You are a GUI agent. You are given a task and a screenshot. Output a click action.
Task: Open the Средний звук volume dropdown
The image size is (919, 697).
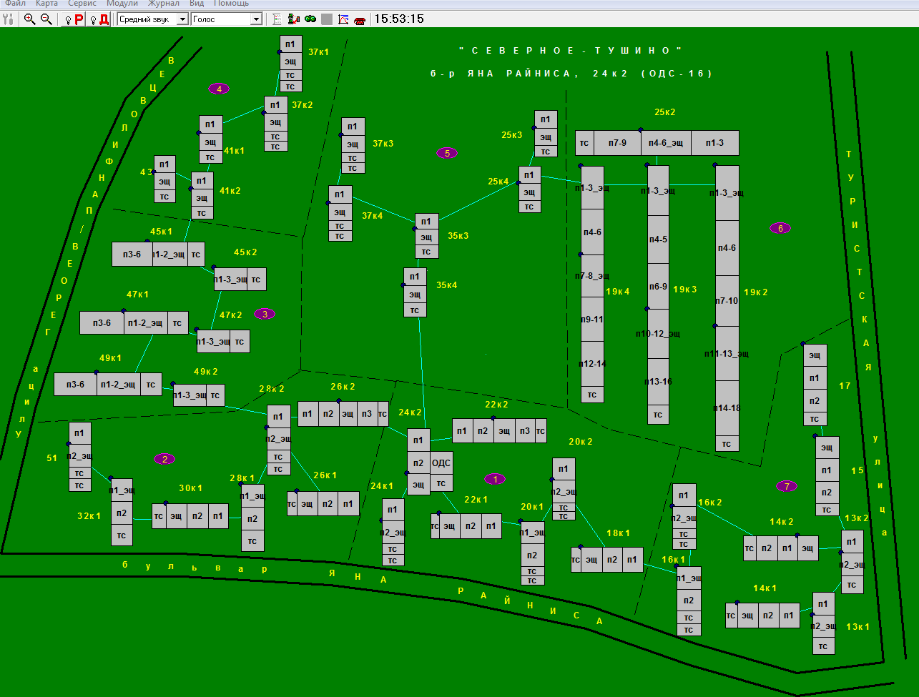[182, 19]
